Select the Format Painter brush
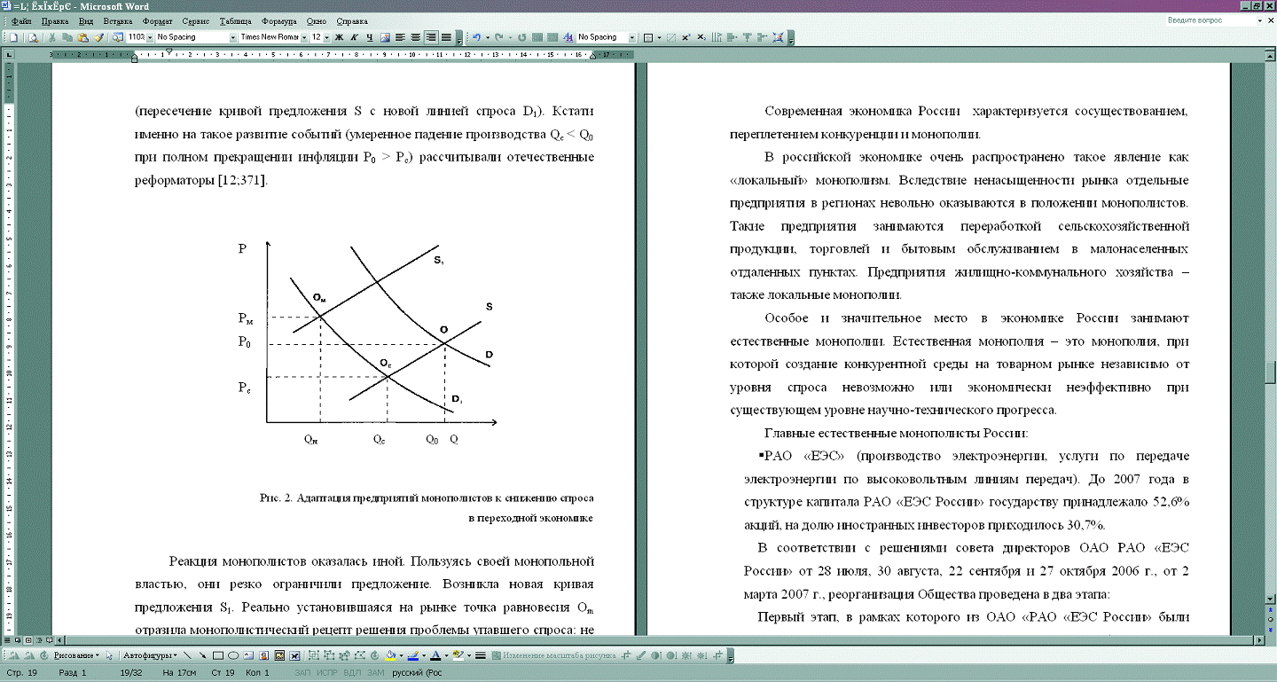Screen dimensions: 1277x682 pos(99,37)
